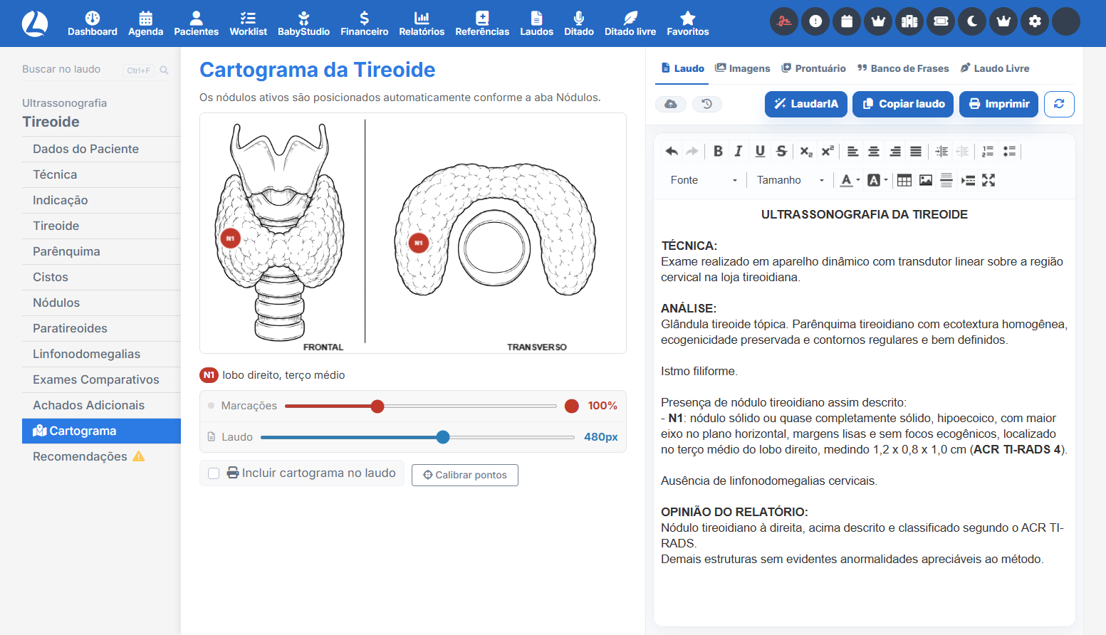This screenshot has width=1106, height=635.
Task: Insert numbered list
Action: [x=988, y=151]
